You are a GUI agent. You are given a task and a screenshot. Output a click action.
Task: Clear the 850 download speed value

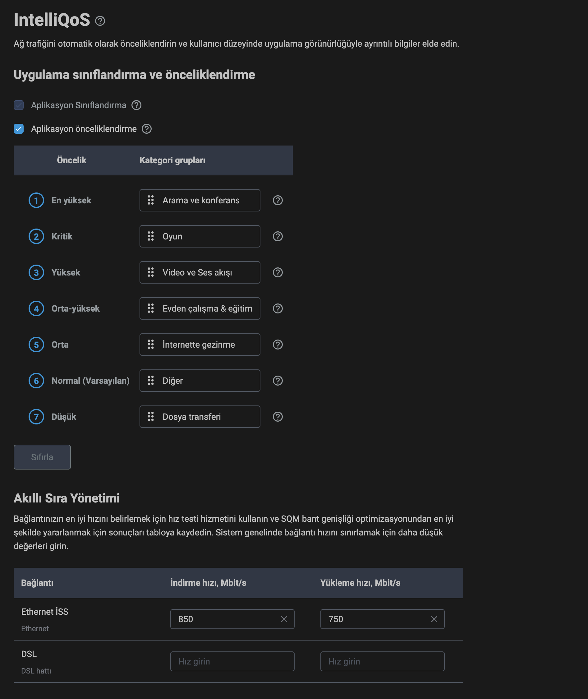tap(284, 619)
